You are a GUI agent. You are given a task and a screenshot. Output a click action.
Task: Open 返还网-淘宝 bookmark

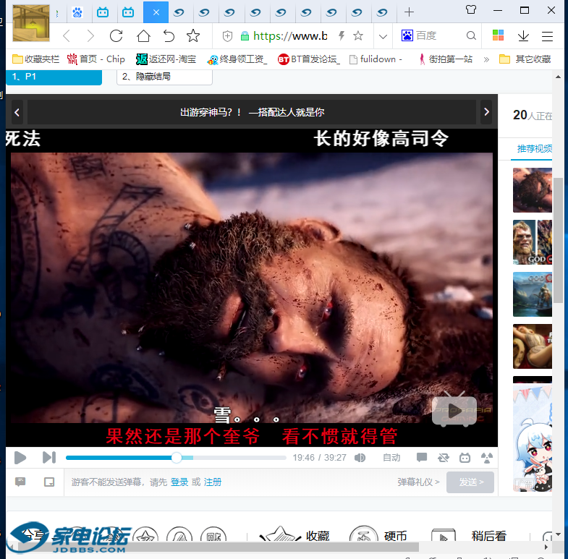click(x=166, y=59)
